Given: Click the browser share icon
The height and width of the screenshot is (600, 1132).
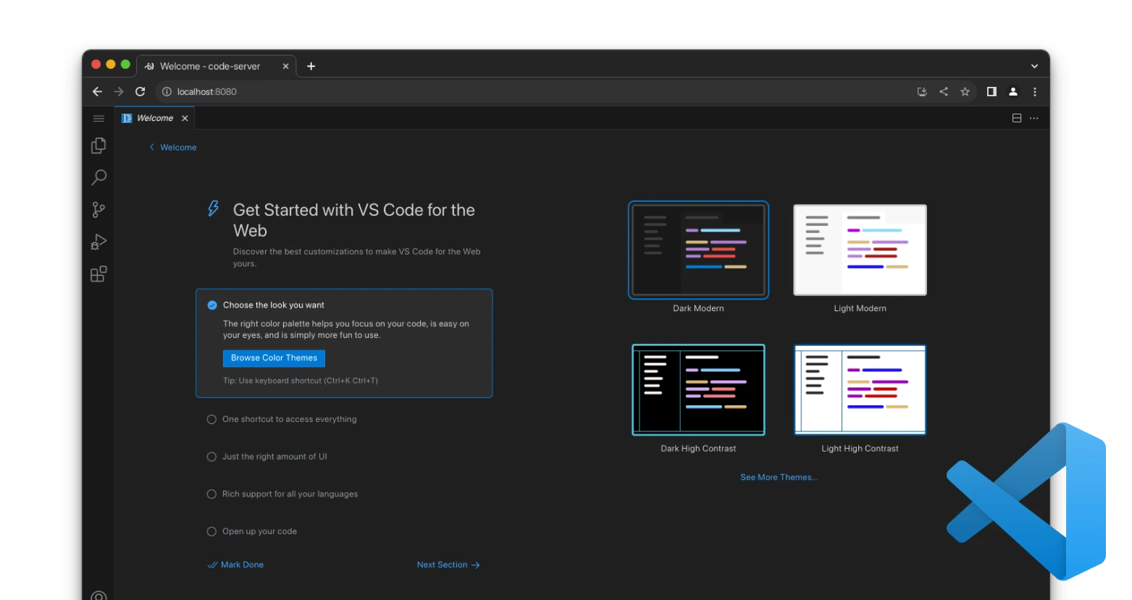Looking at the screenshot, I should [x=944, y=92].
